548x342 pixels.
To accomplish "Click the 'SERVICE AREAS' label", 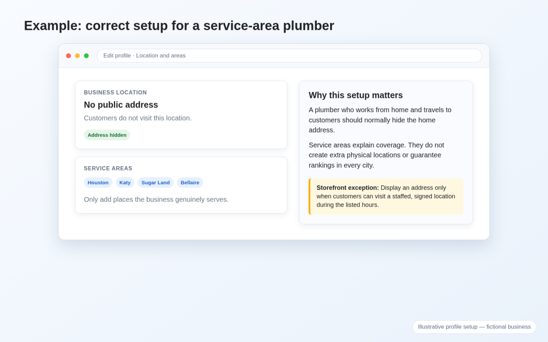I will (x=108, y=168).
